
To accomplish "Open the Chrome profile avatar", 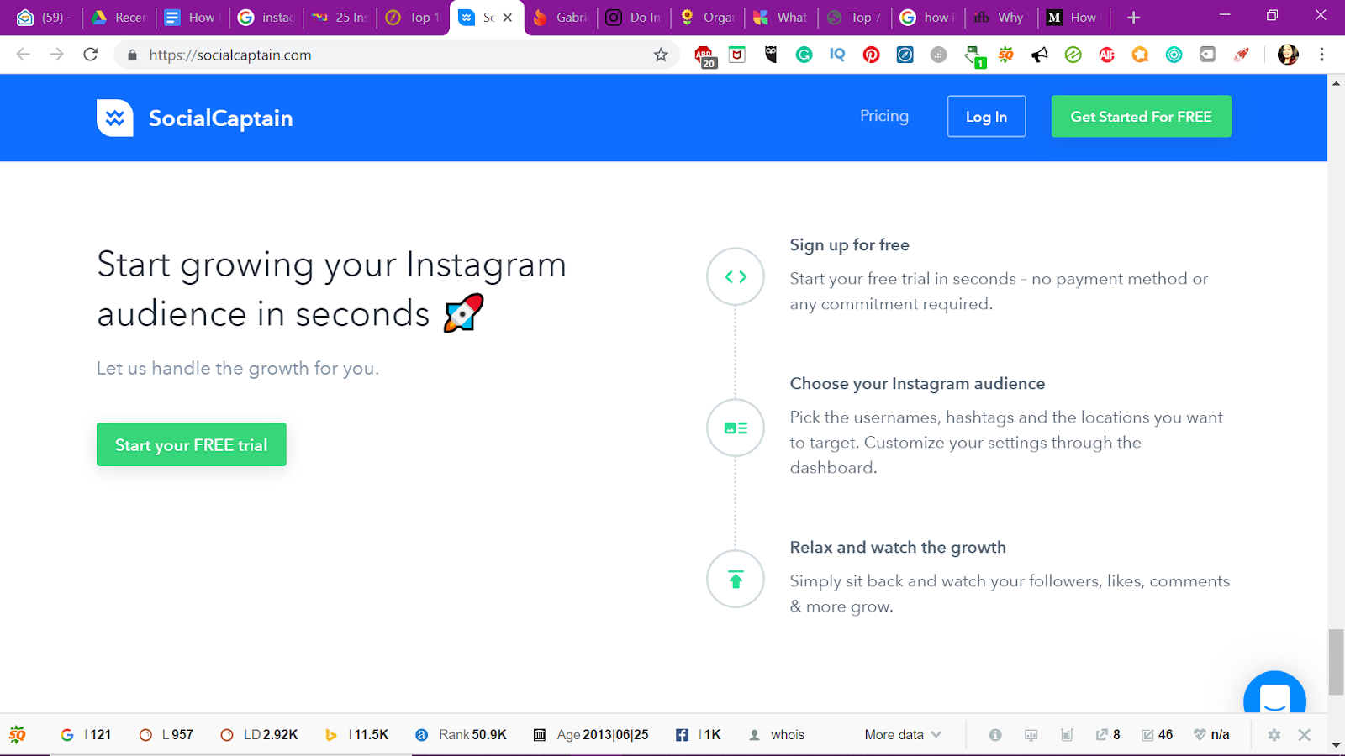I will [1288, 55].
